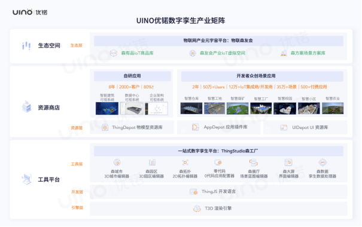Screen dimensions: 362x227
Task: Click the AppDepot 应用插件库 label
Action: [226, 127]
